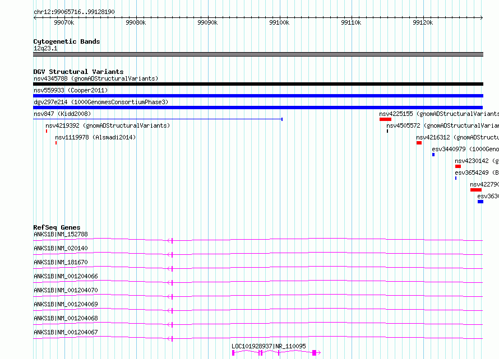Click the ANKS1B|NM_001204069 transcript label
The height and width of the screenshot is (359, 499).
[x=66, y=304]
